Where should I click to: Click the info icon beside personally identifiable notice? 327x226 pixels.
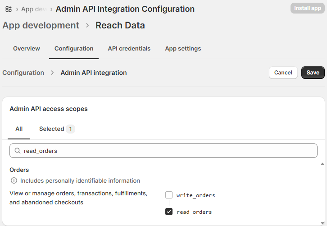pos(14,180)
